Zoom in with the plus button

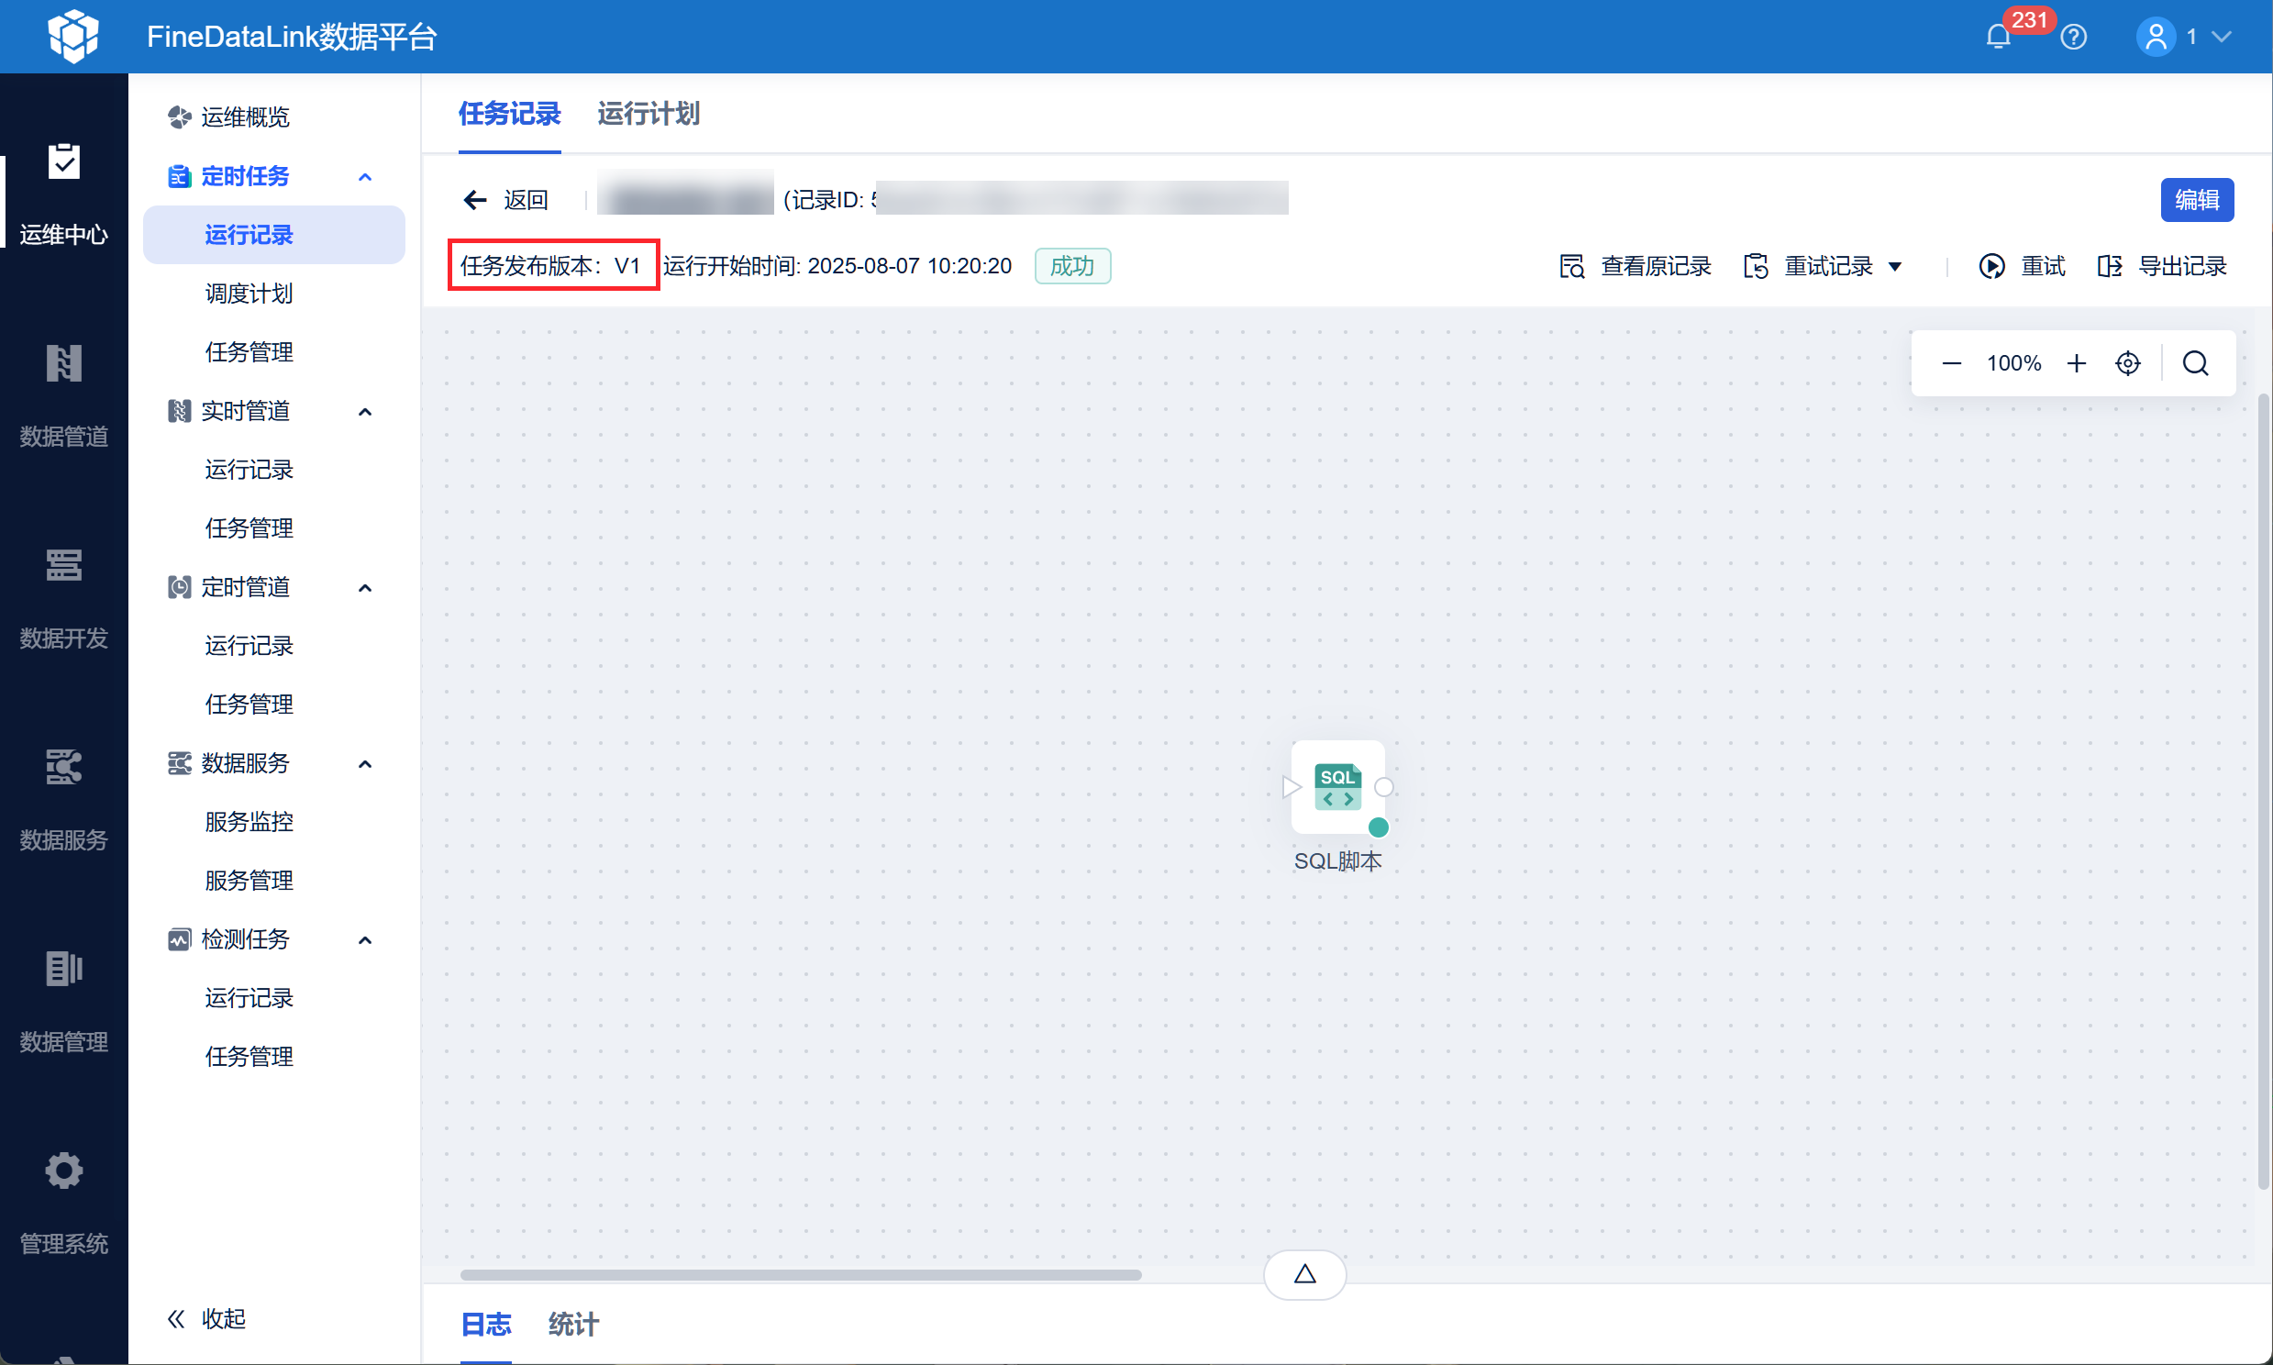click(2076, 363)
